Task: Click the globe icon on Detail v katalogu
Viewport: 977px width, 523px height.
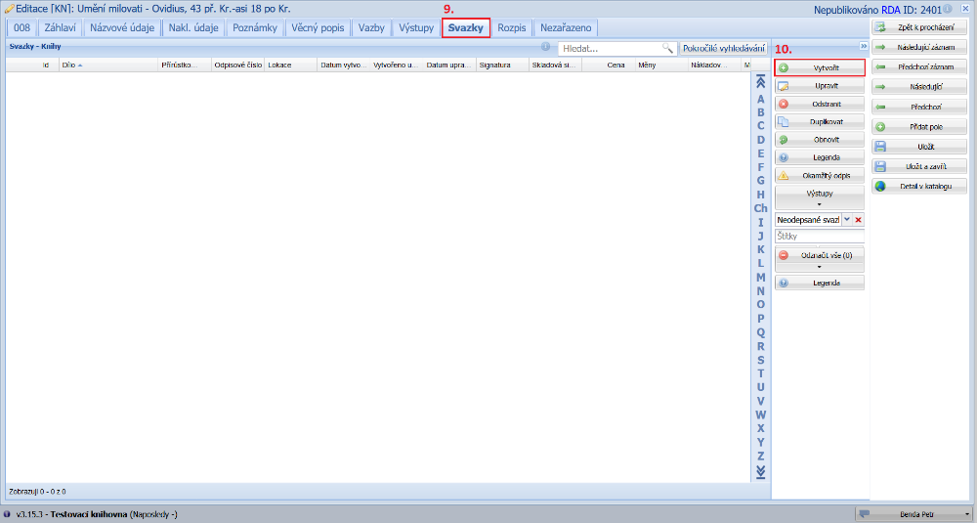Action: pos(880,186)
